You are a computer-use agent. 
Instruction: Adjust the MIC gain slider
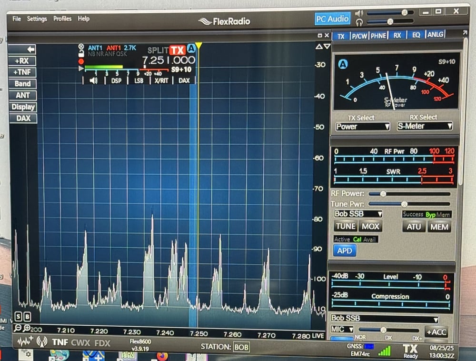[388, 330]
